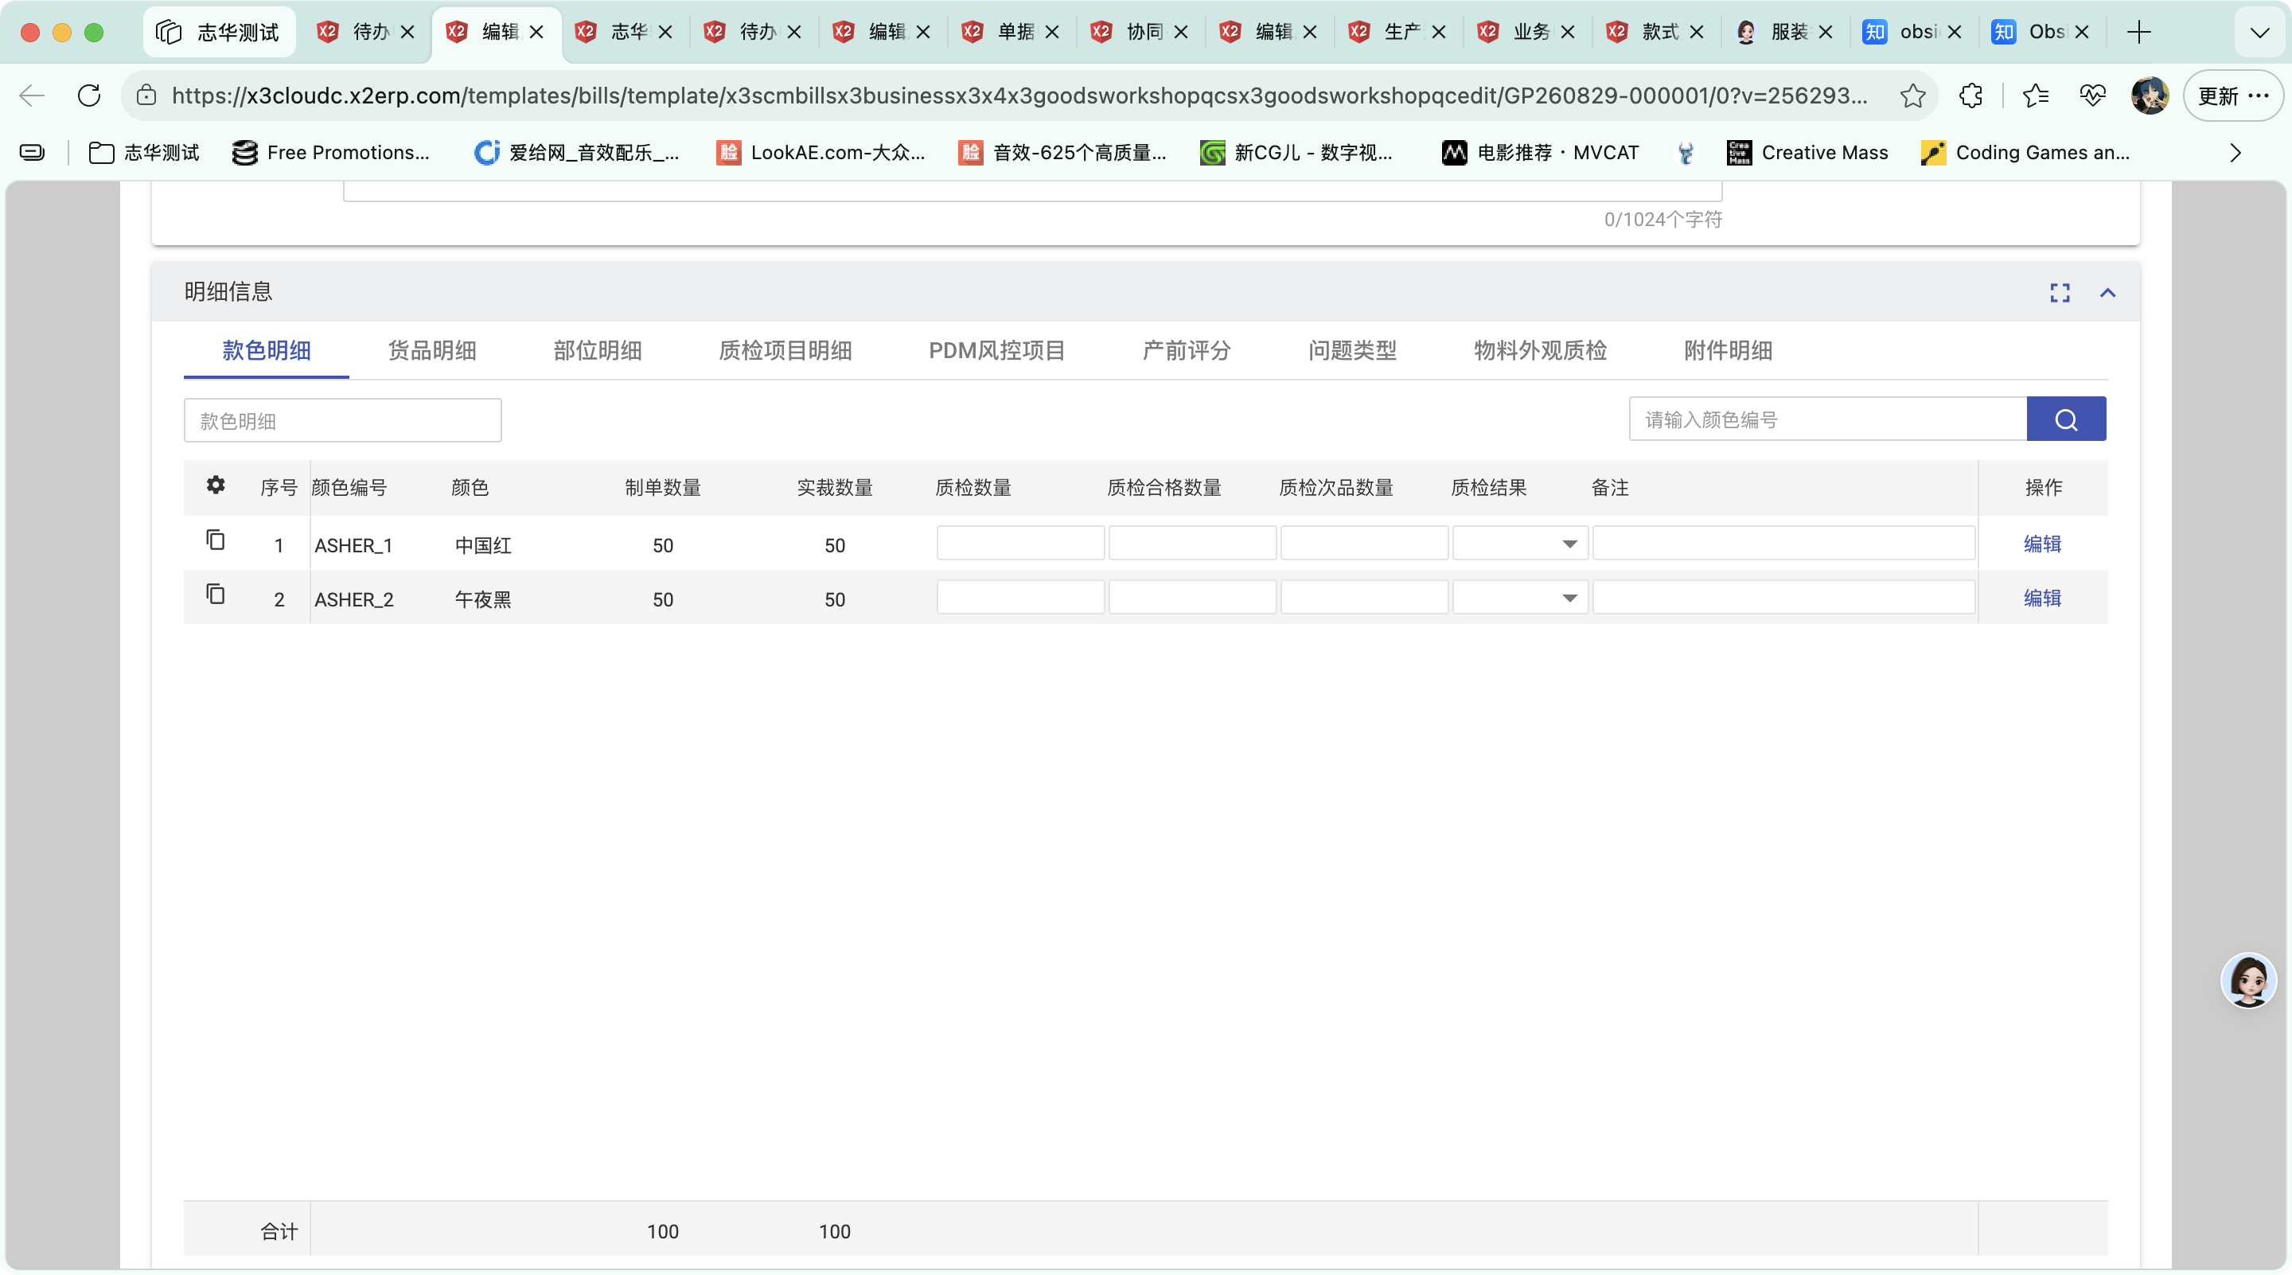
Task: Click the 更新 browser update button
Action: coord(2233,96)
